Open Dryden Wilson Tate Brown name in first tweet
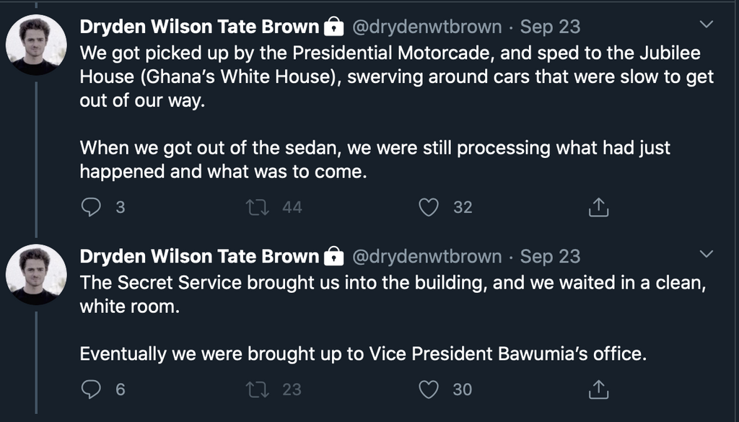The width and height of the screenshot is (739, 422). click(199, 27)
